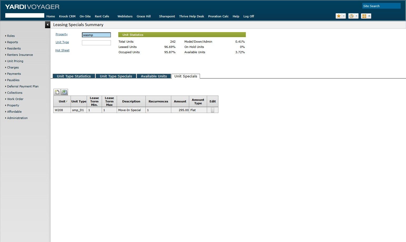Open the Available Units tab
The width and height of the screenshot is (406, 242).
coord(154,76)
